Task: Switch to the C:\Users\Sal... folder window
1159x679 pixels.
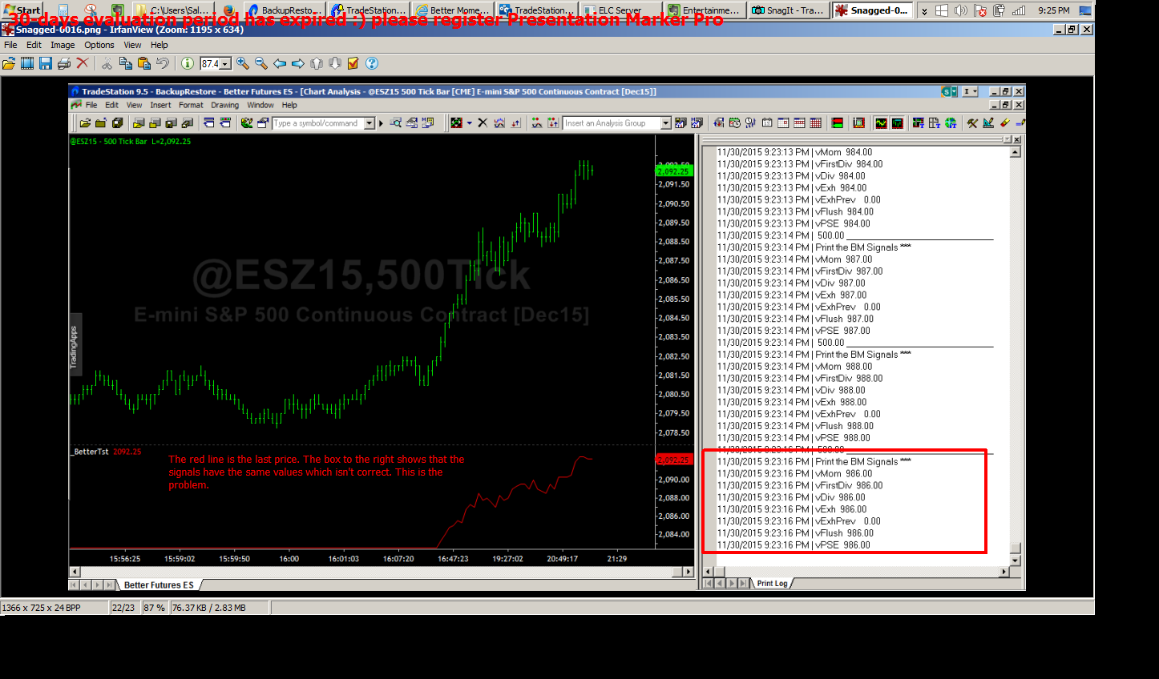Action: pos(173,10)
